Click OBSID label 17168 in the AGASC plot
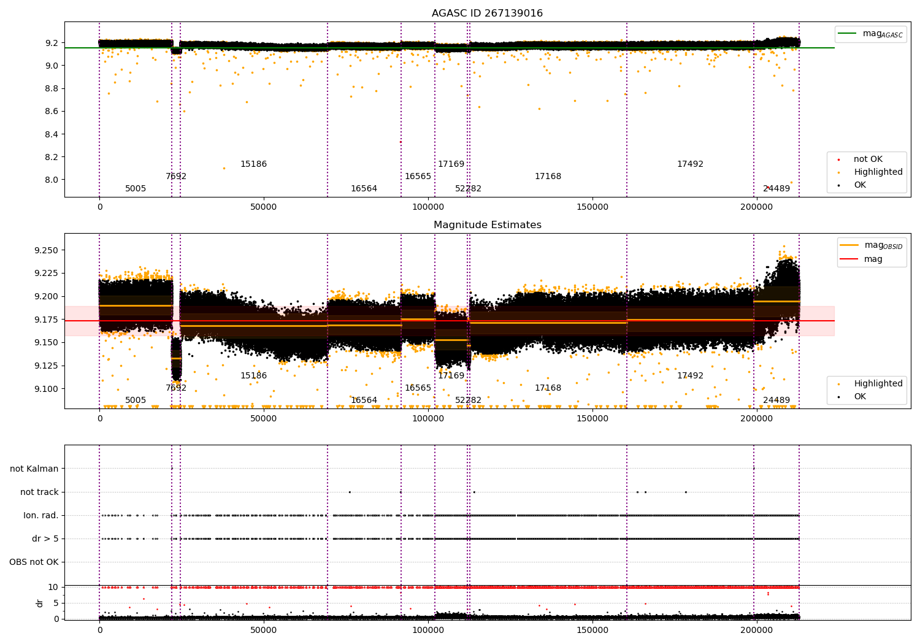This screenshot has height=644, width=920. point(548,177)
